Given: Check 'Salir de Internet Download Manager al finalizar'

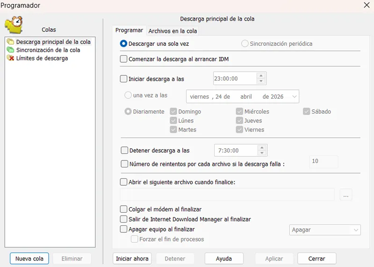Looking at the screenshot, I should coord(123,219).
